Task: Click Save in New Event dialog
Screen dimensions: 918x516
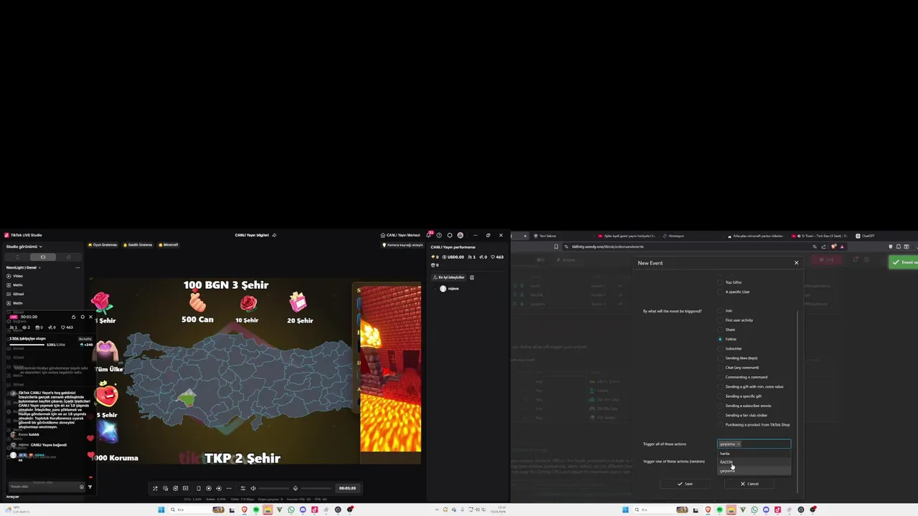Action: point(685,484)
